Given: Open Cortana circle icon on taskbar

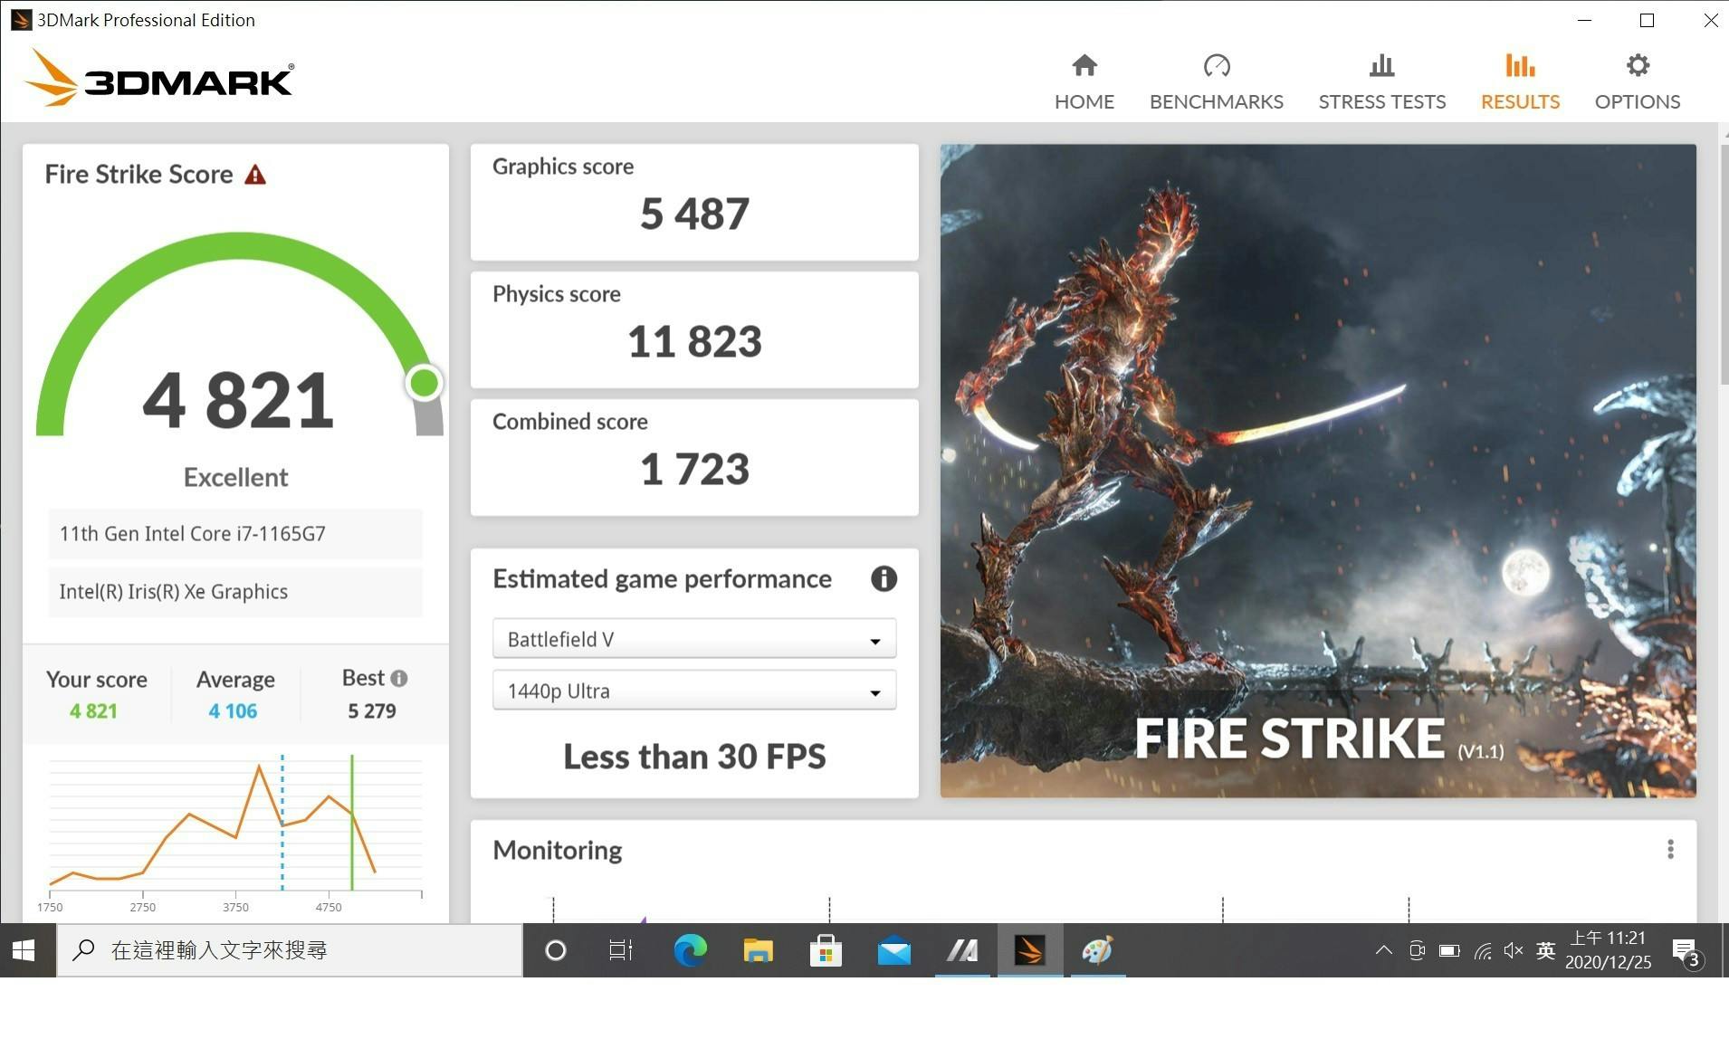Looking at the screenshot, I should 556,950.
